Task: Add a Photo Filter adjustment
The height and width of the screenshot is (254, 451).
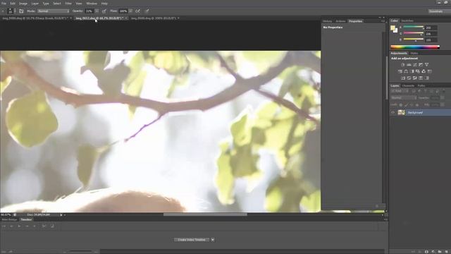Action: pyautogui.click(x=418, y=71)
